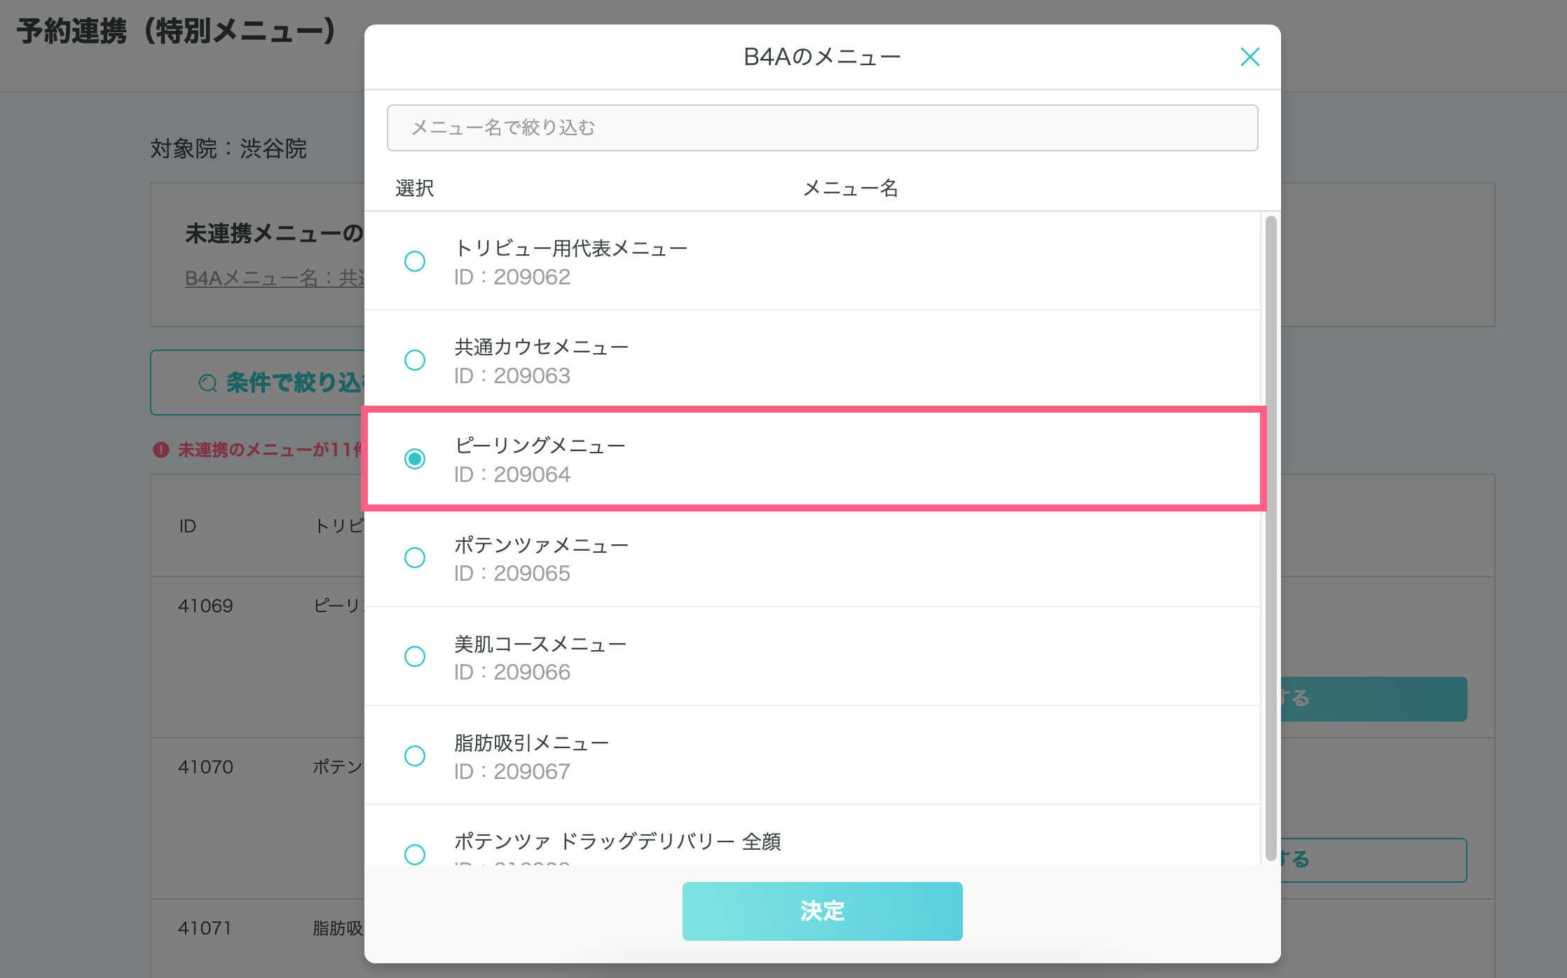Click the 脂肪吸引メニュー row name
This screenshot has height=978, width=1567.
(x=531, y=743)
